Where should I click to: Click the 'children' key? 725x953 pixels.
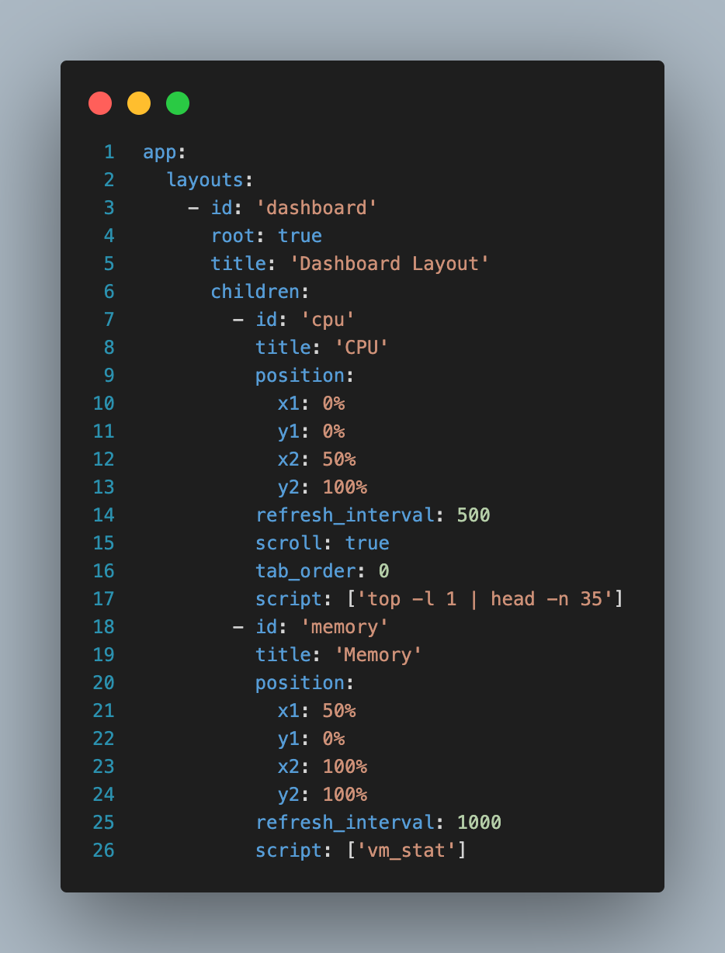click(x=255, y=292)
